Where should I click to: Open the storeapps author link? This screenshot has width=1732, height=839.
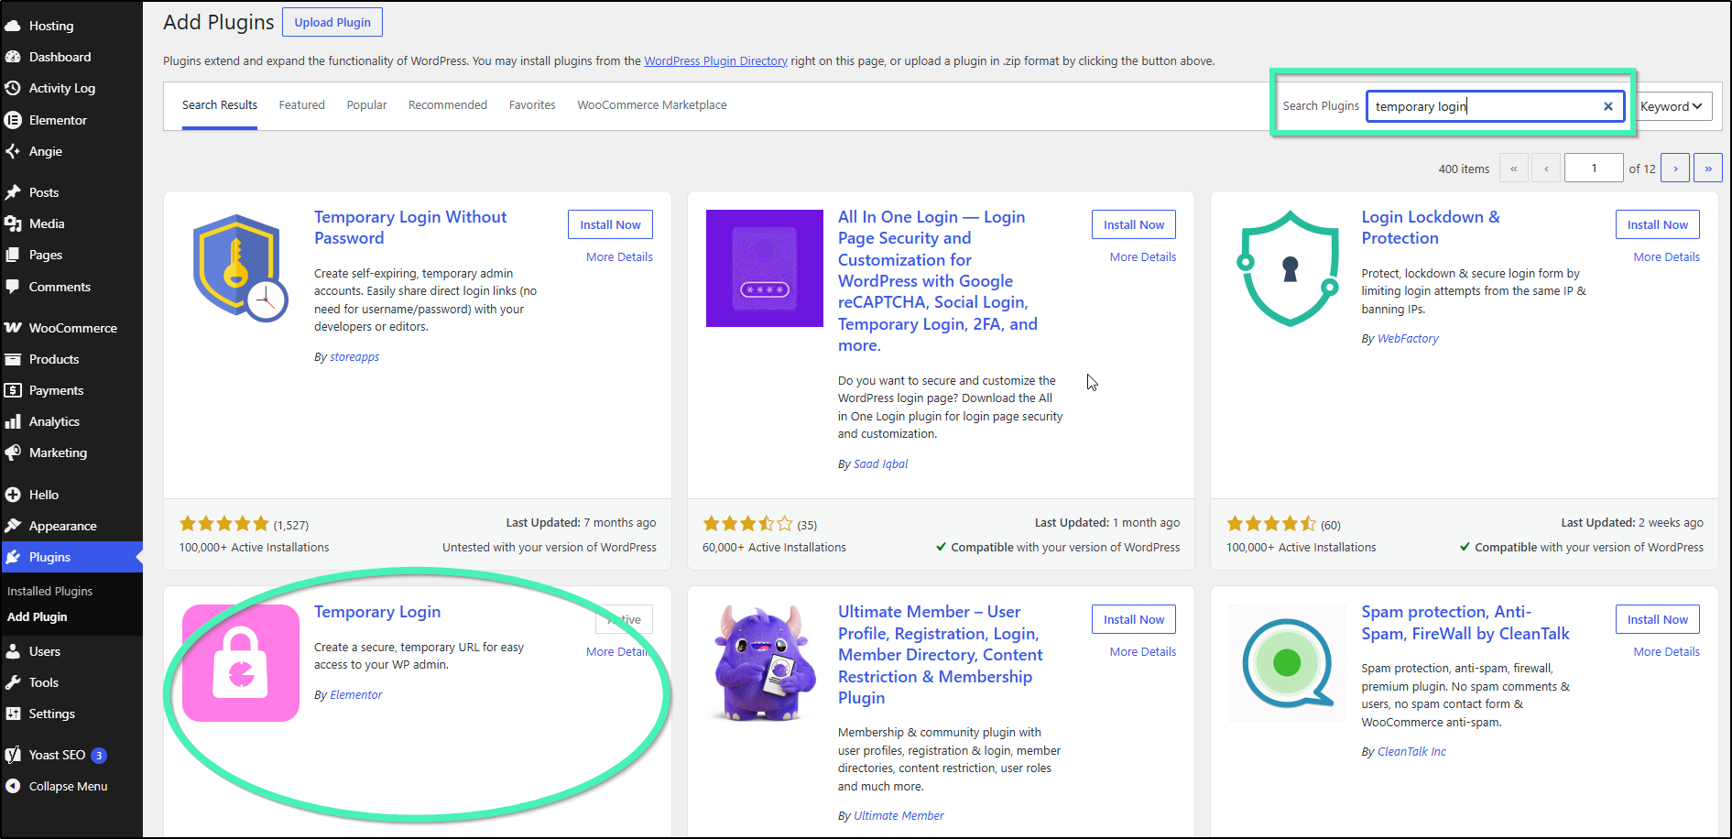(354, 357)
